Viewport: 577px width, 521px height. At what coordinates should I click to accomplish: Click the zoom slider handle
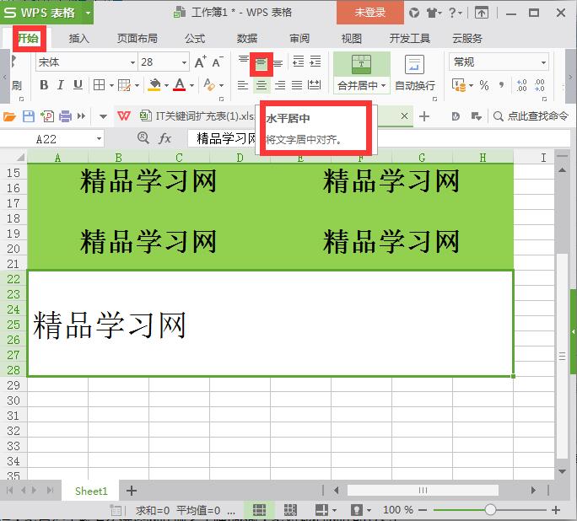(x=490, y=510)
